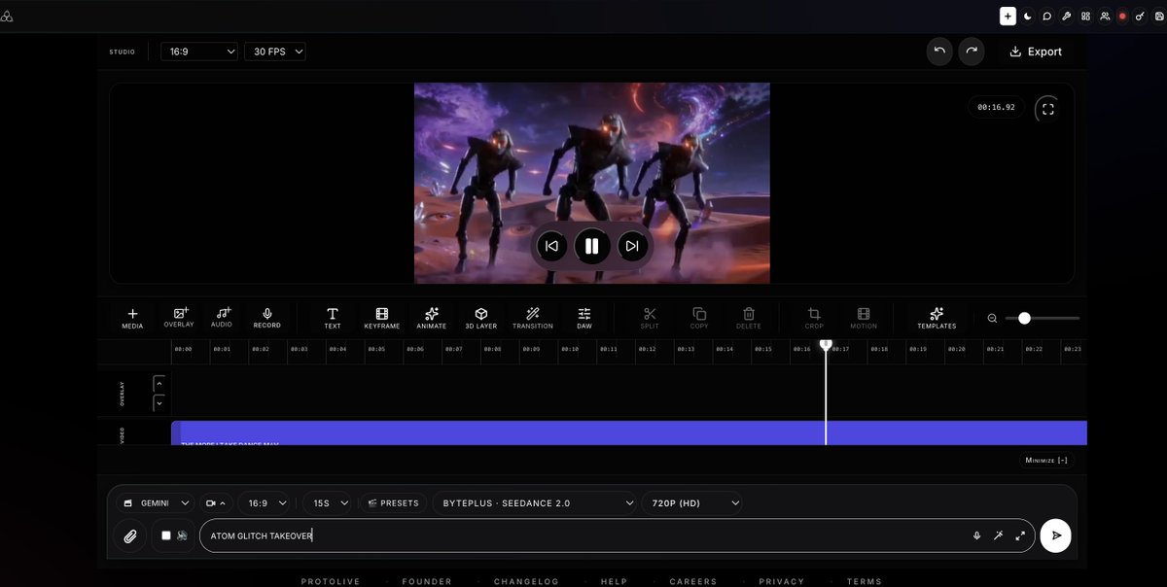Open the Motion tool
The height and width of the screenshot is (587, 1167).
tap(864, 318)
